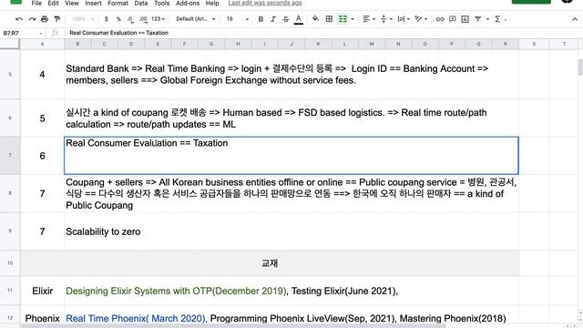Expand the filter views arrow
The width and height of the screenshot is (583, 328).
[x=487, y=19]
